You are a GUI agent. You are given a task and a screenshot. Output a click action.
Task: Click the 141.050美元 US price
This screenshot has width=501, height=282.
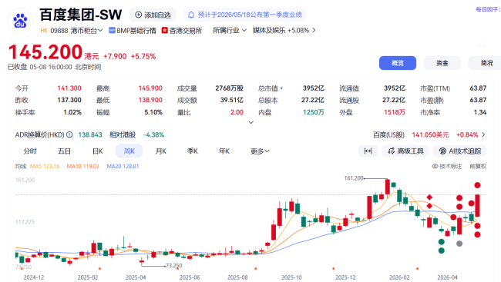[430, 134]
